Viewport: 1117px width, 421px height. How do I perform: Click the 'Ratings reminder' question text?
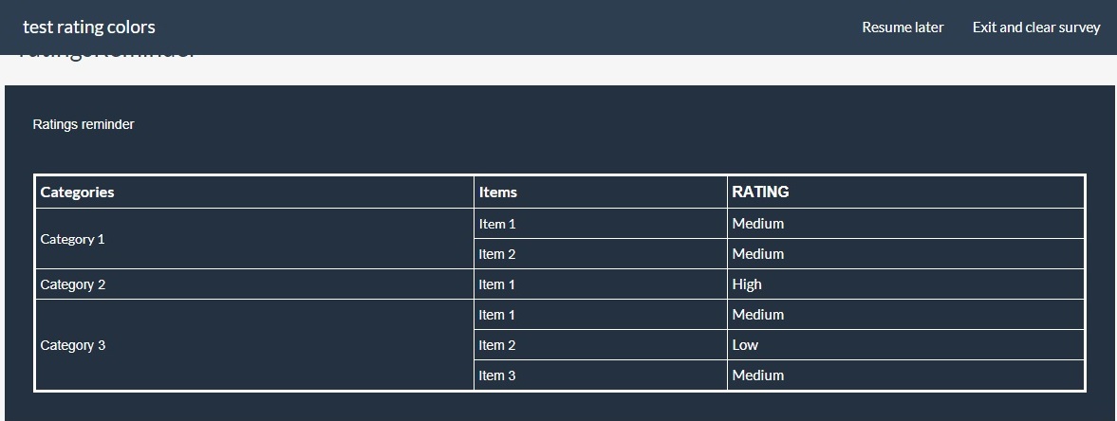(84, 124)
